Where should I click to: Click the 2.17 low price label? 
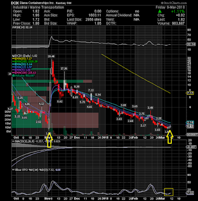[x=143, y=125]
